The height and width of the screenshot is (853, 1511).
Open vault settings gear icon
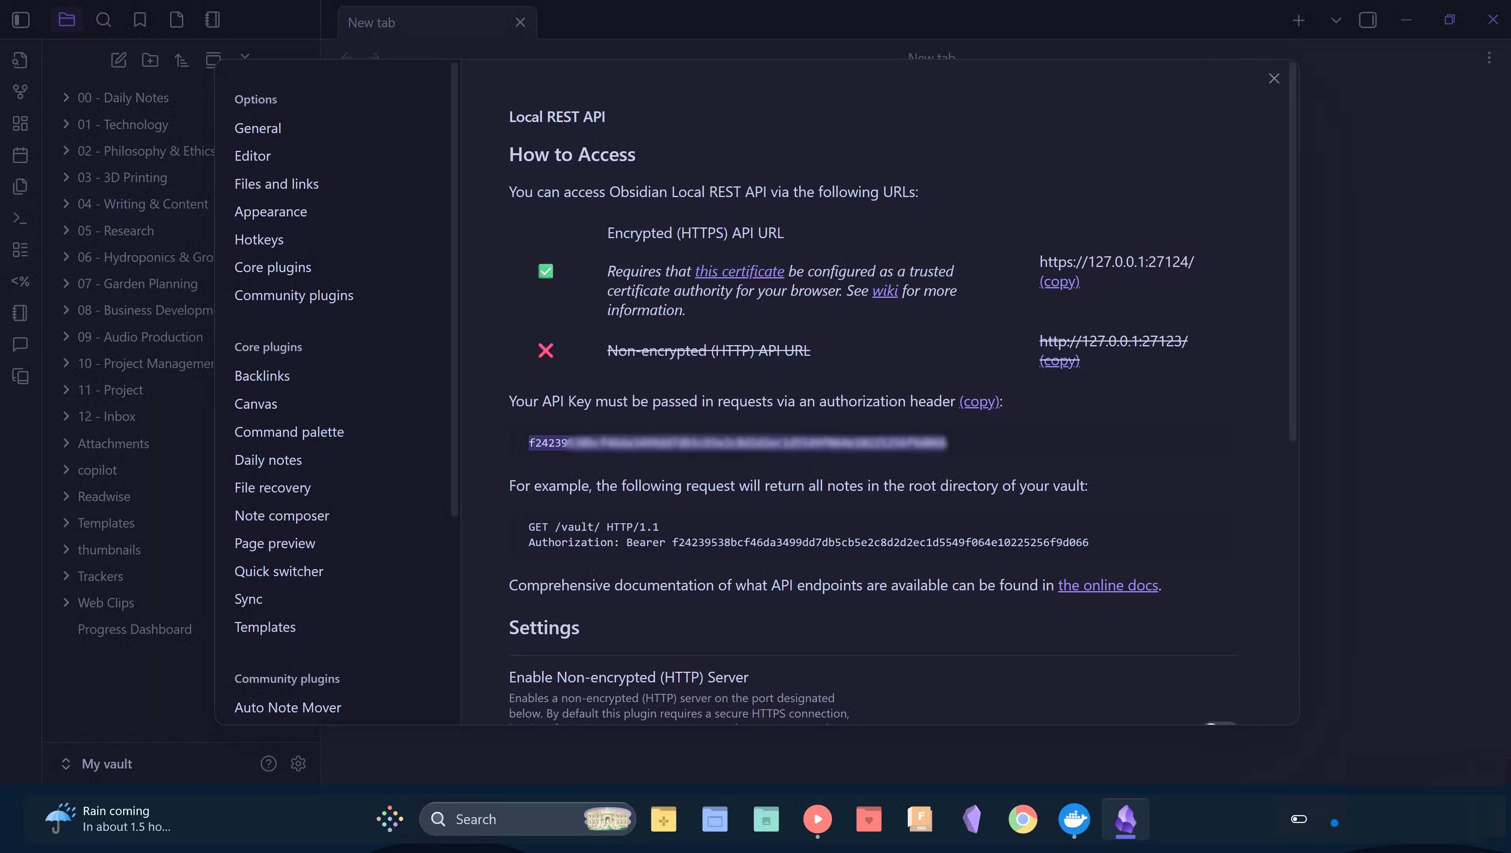(x=298, y=763)
